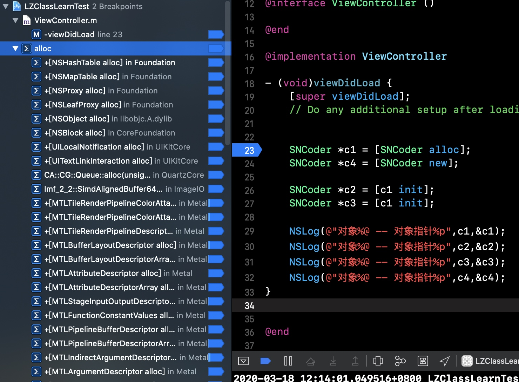Disable the -viewDidLoad line 23 breakpoint toggle
The image size is (519, 382).
(216, 34)
